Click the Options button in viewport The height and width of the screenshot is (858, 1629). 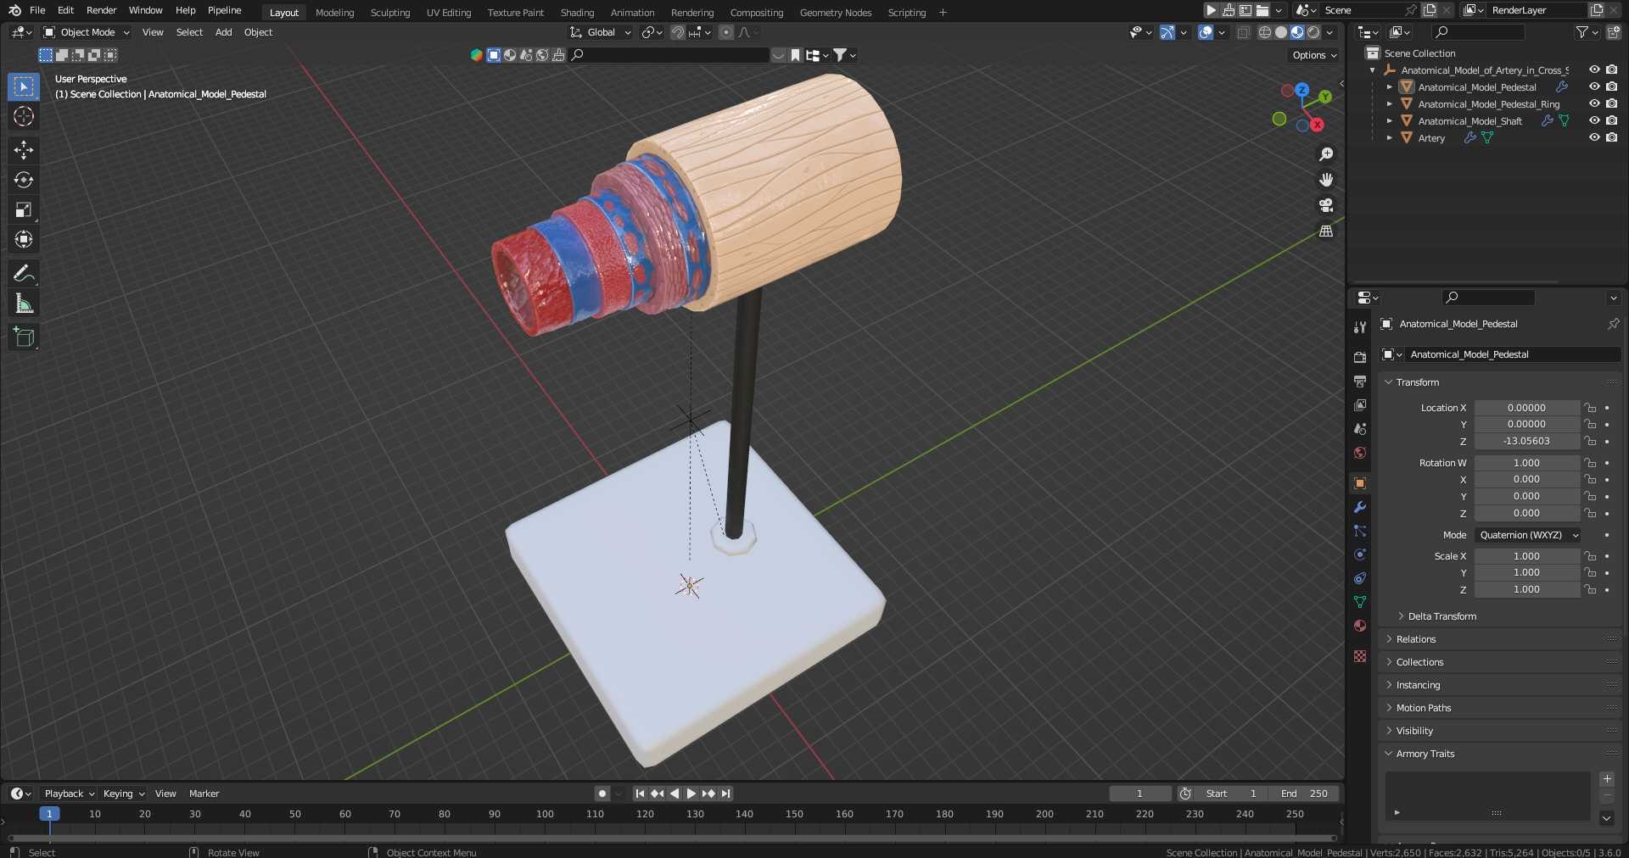coord(1314,55)
